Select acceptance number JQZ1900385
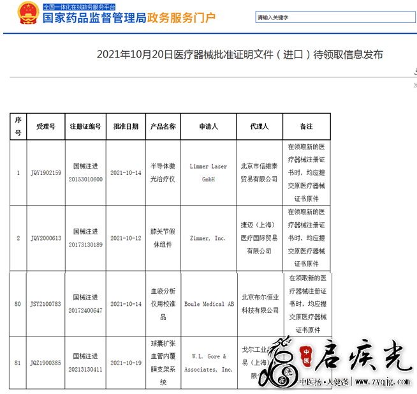Viewport: 417px width, 394px height. (45, 363)
